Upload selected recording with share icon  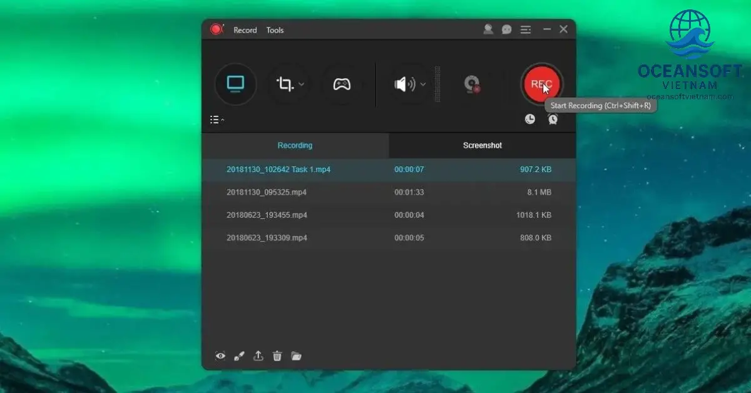[x=258, y=356]
